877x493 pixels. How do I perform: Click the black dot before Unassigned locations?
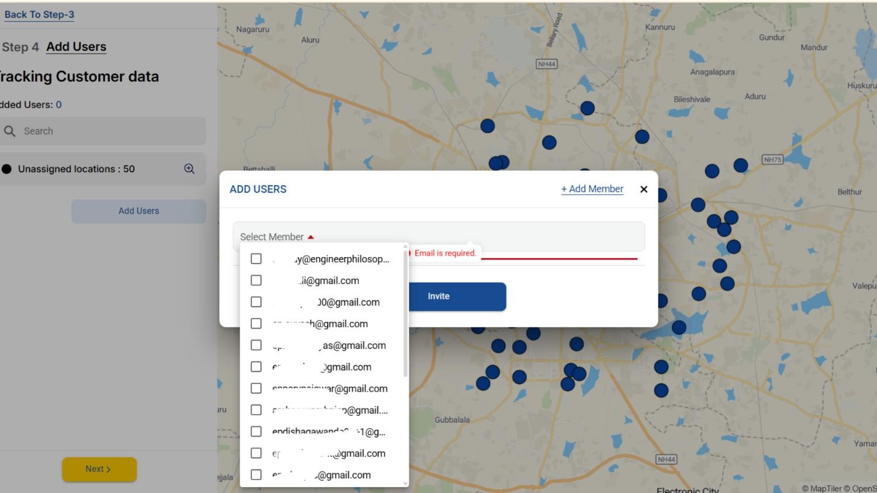point(7,169)
